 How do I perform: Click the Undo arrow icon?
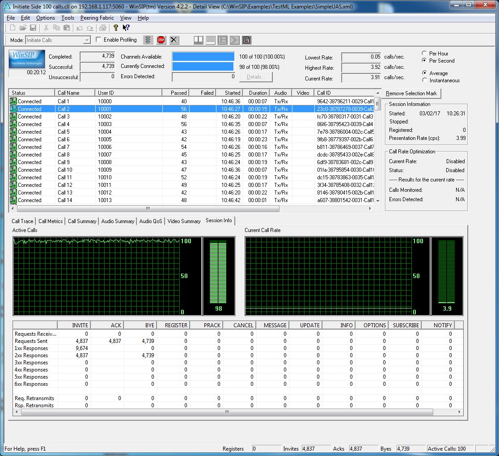click(80, 28)
